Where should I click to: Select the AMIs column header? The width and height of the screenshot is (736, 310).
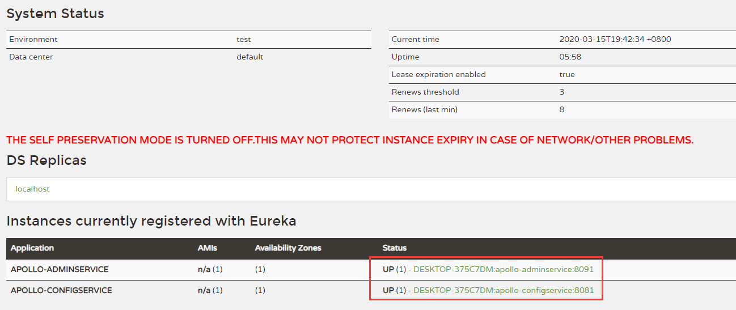(207, 248)
